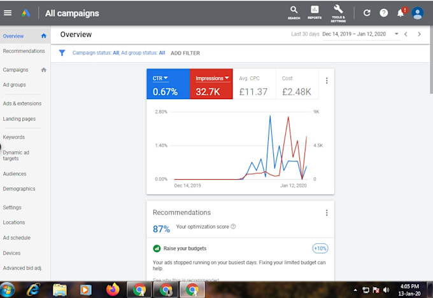The image size is (433, 298).
Task: Click the +10% score badge
Action: (x=320, y=248)
